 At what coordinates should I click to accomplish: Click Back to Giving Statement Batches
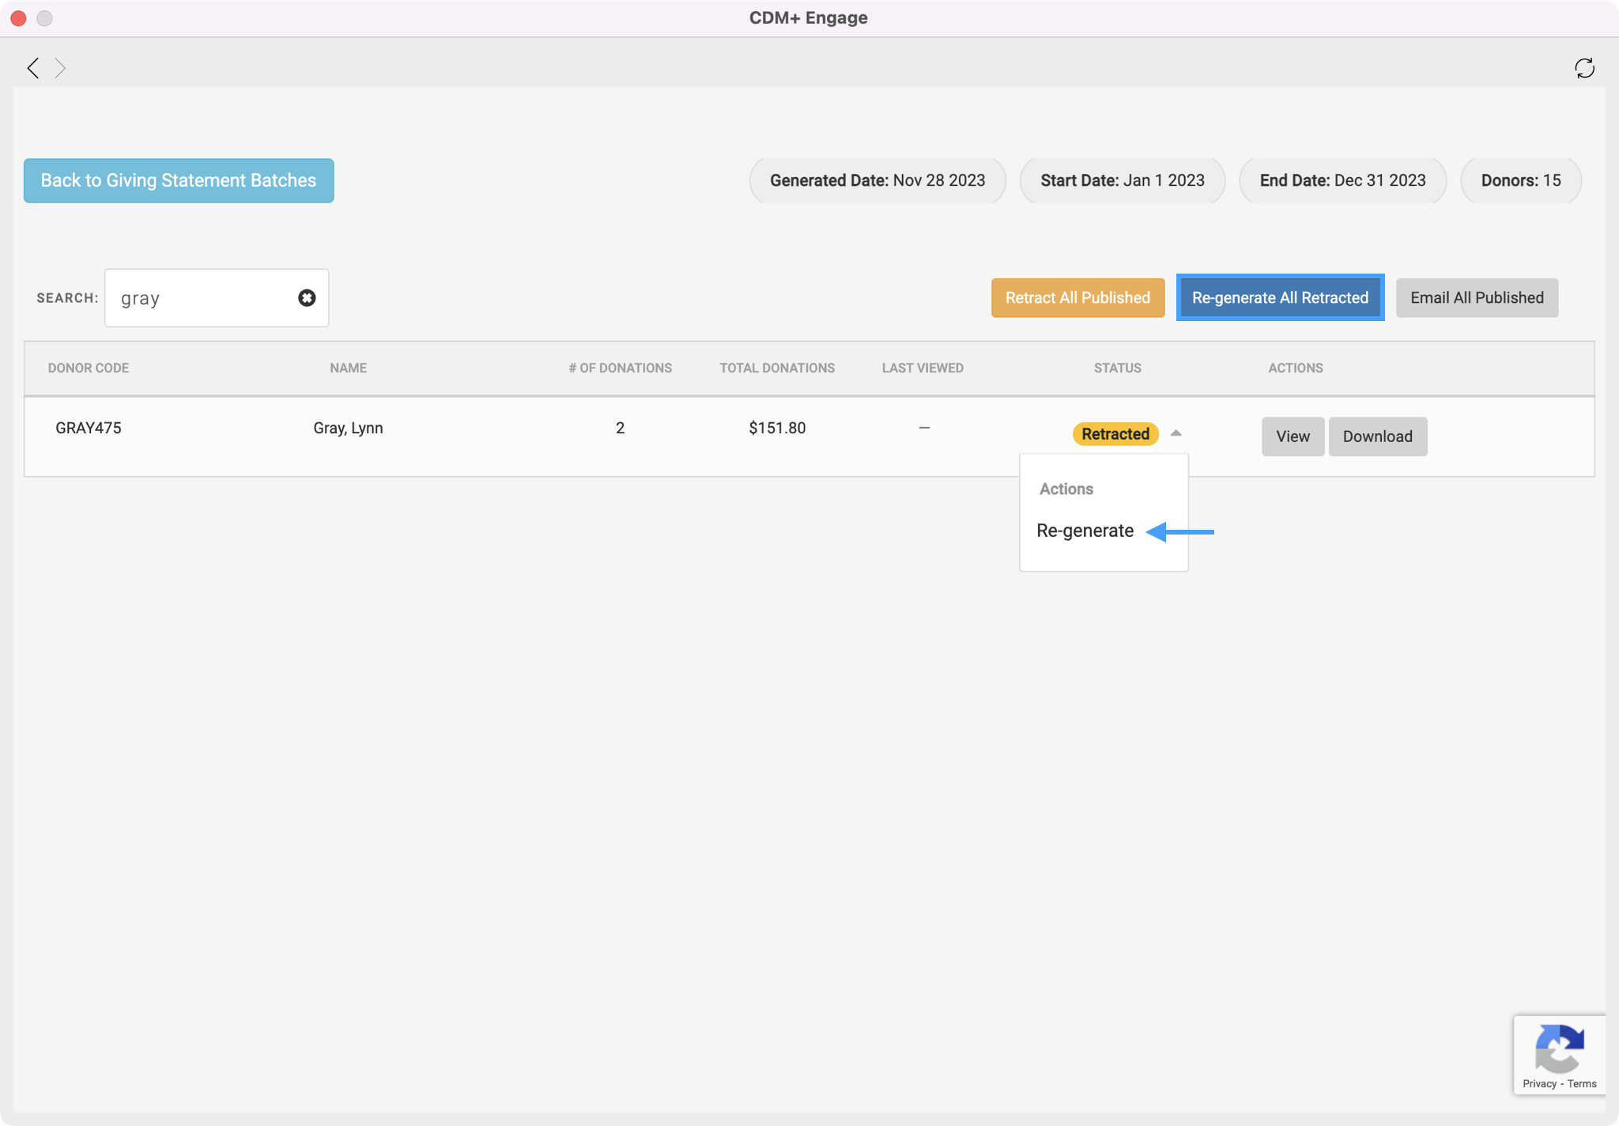point(179,180)
